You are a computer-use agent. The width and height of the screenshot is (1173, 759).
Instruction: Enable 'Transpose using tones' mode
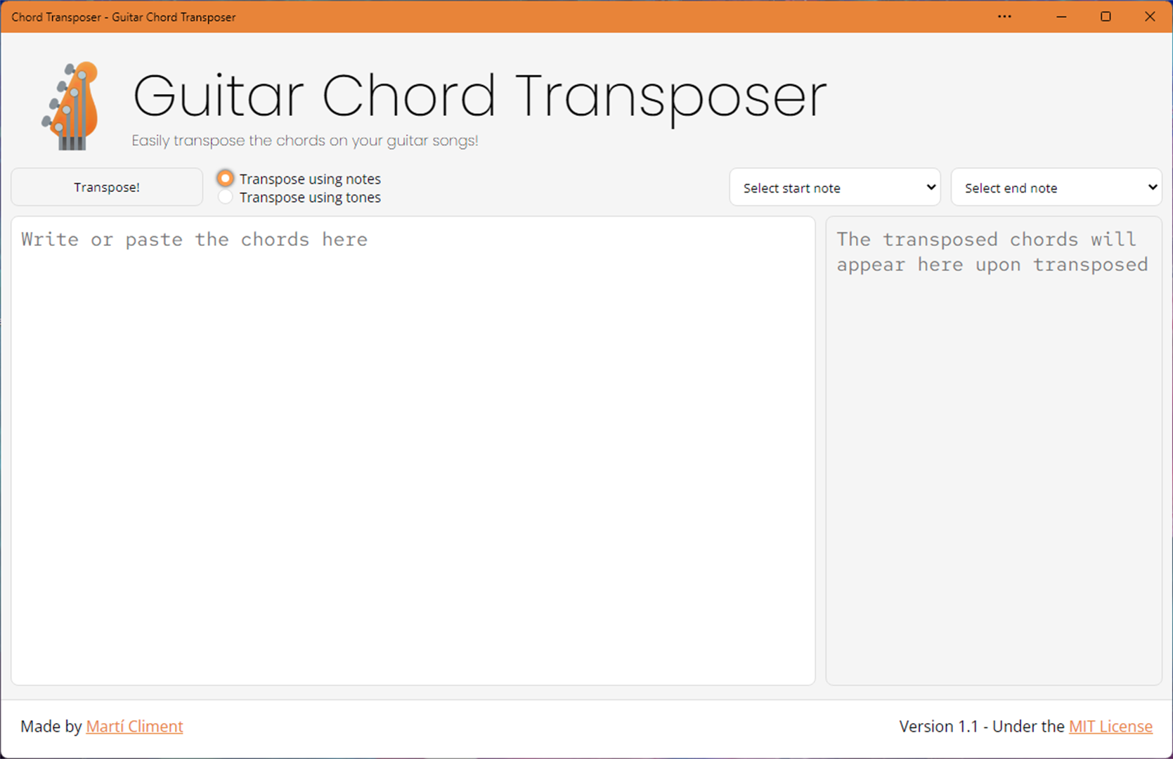pos(225,197)
